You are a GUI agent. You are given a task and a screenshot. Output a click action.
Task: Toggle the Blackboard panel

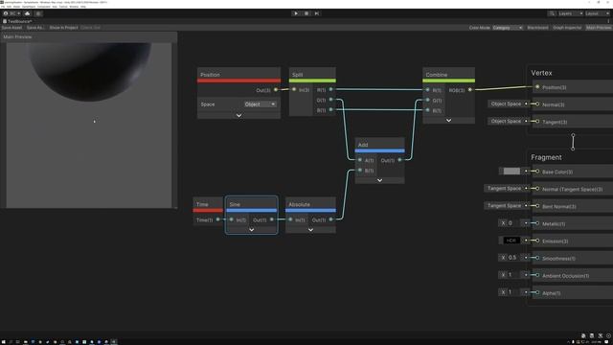[537, 28]
